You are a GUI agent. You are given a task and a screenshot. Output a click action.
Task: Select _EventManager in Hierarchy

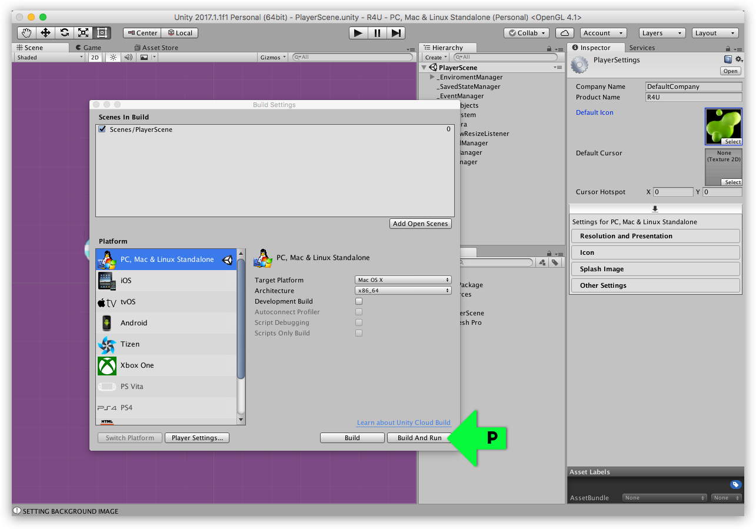(460, 96)
